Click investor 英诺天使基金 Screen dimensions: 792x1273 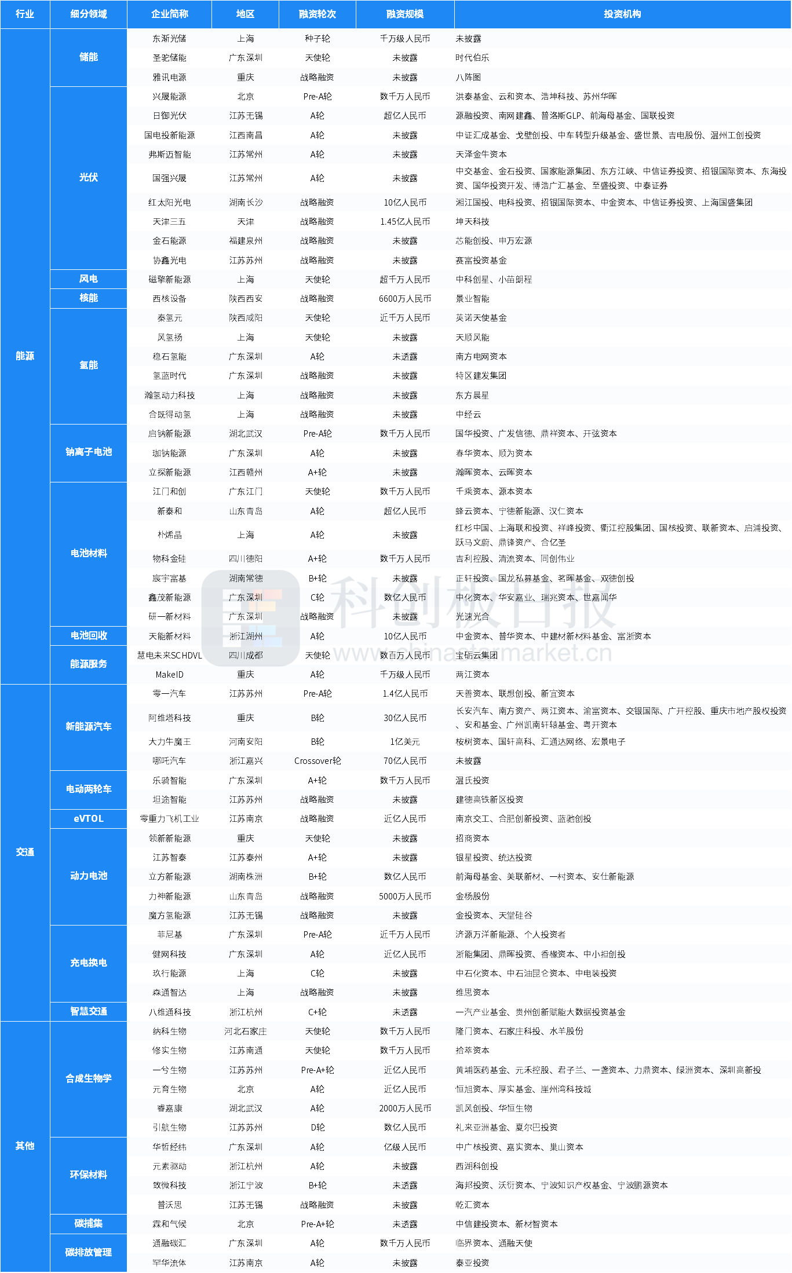pyautogui.click(x=481, y=318)
